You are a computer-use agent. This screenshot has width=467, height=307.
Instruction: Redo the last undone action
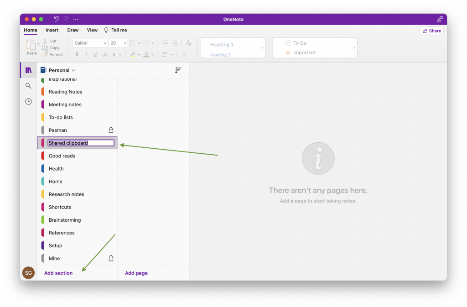coord(66,19)
